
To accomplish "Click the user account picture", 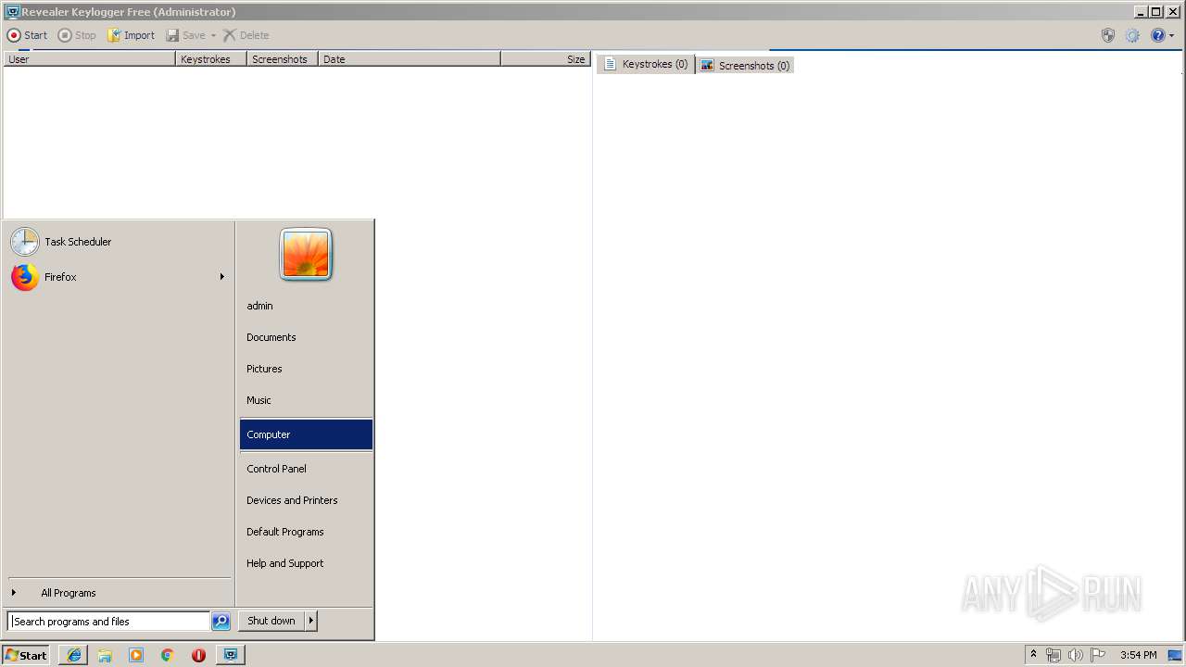I will point(306,254).
